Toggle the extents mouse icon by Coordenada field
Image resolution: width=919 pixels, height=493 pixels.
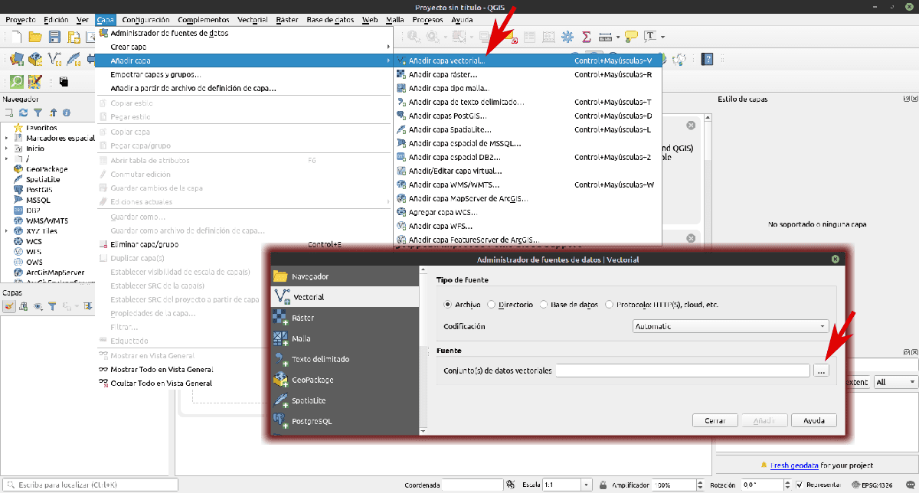[510, 485]
